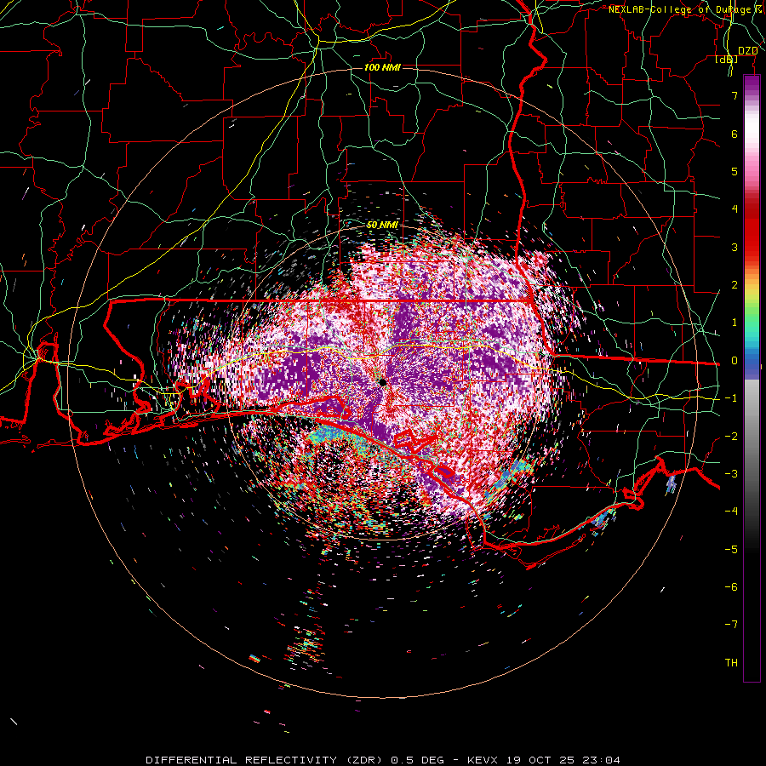The image size is (766, 766).
Task: Click the 5 value on color scale
Action: pyautogui.click(x=735, y=171)
